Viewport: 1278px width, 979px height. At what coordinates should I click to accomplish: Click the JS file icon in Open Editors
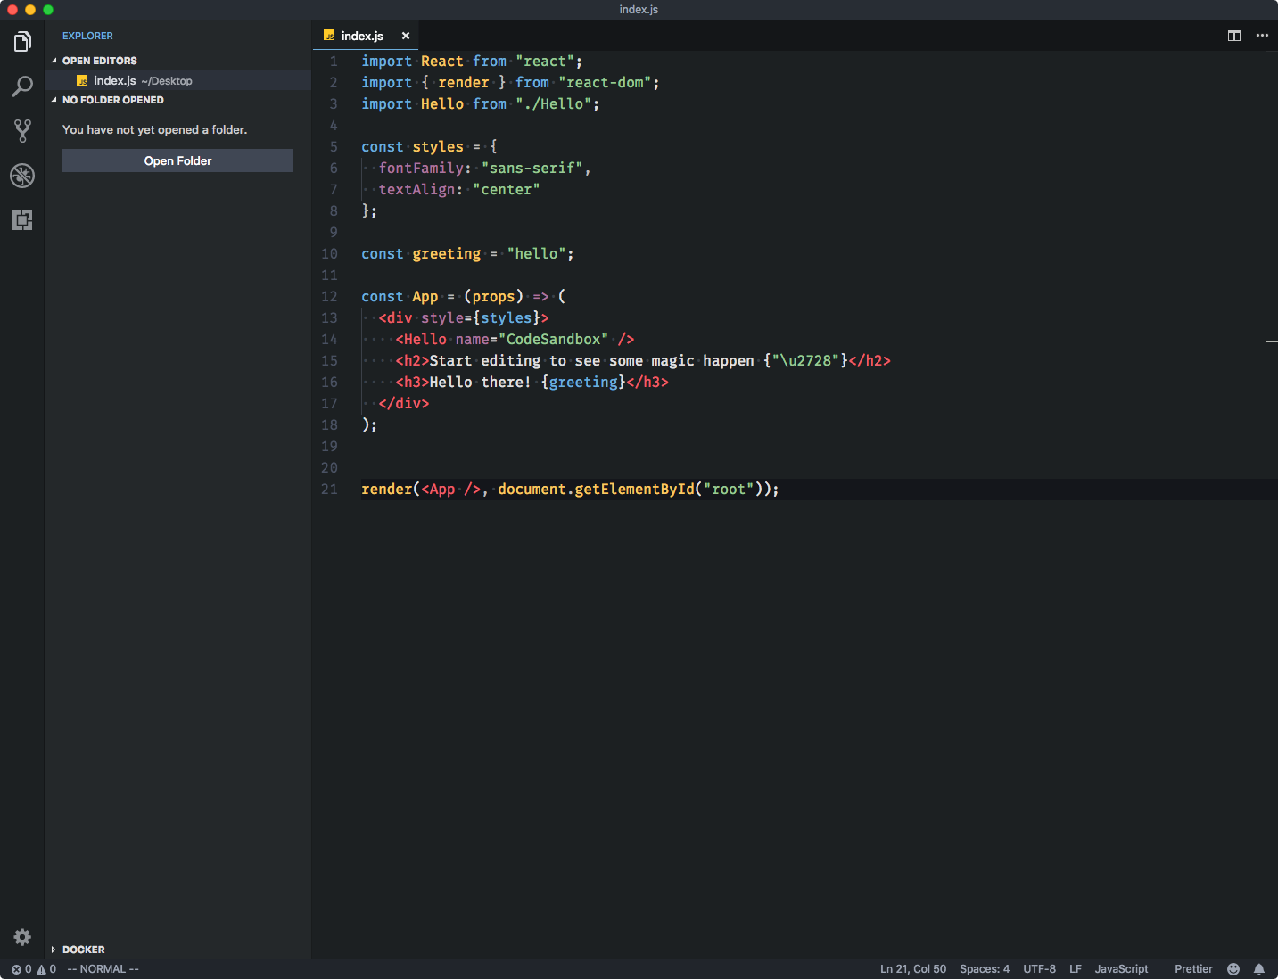click(82, 80)
